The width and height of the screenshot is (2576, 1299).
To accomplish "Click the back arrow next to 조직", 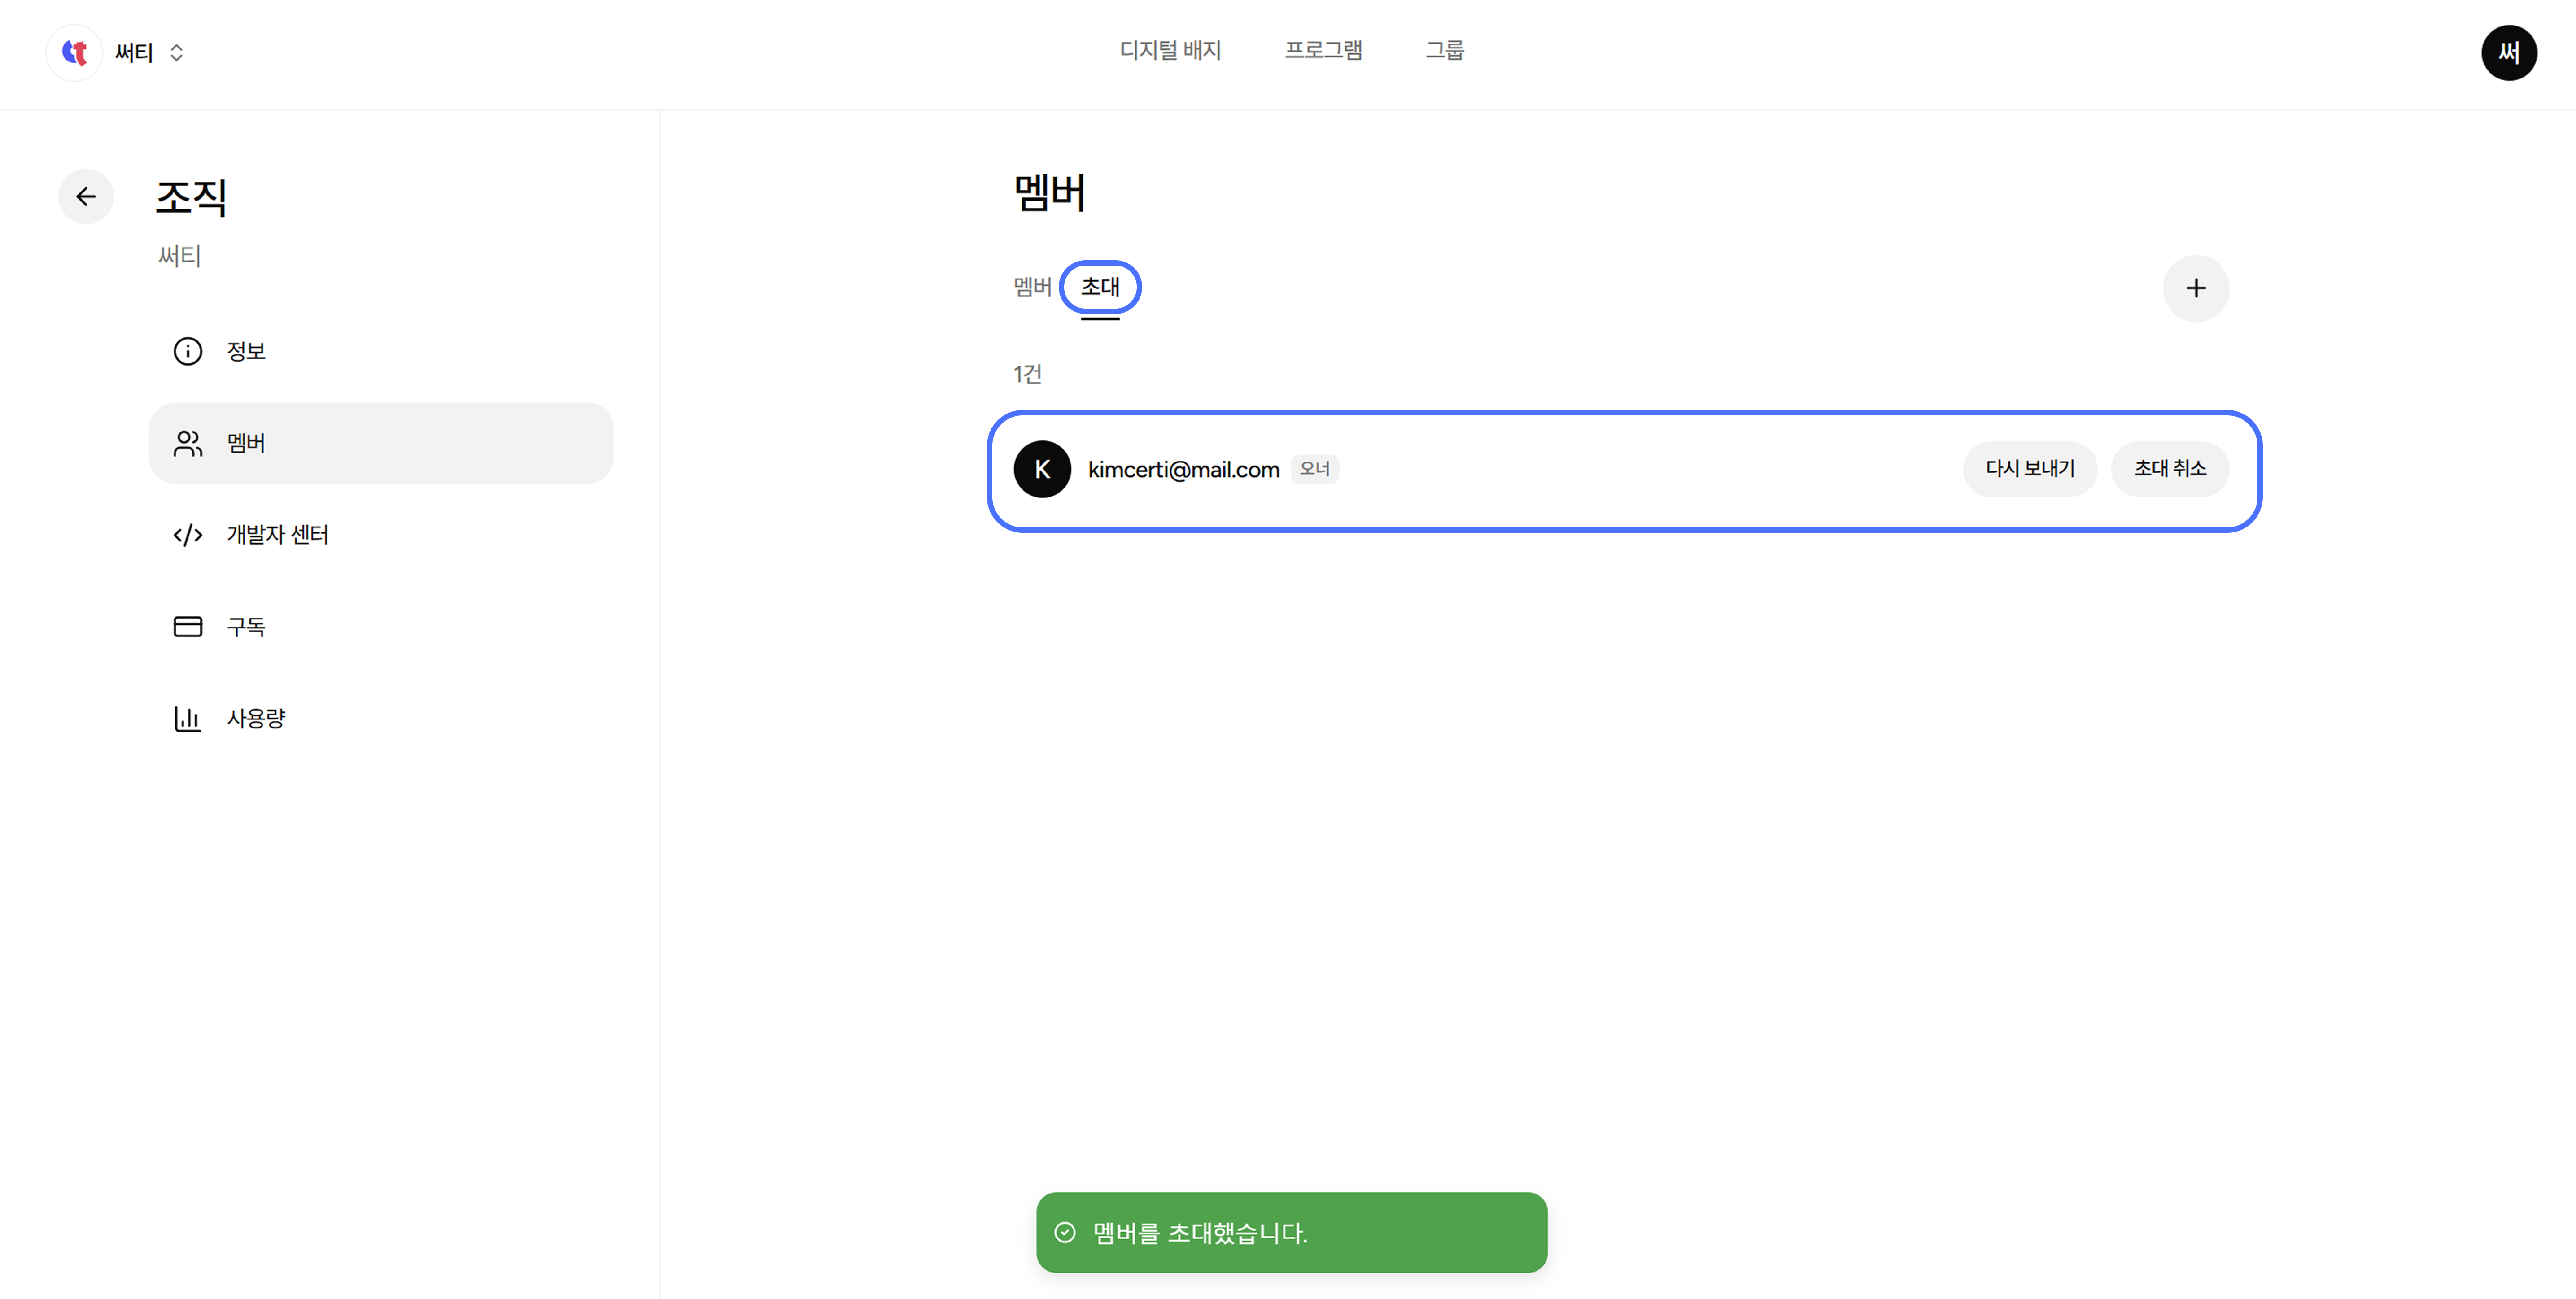I will 86,196.
